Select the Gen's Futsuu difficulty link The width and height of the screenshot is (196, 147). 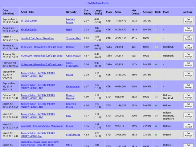(x=73, y=56)
